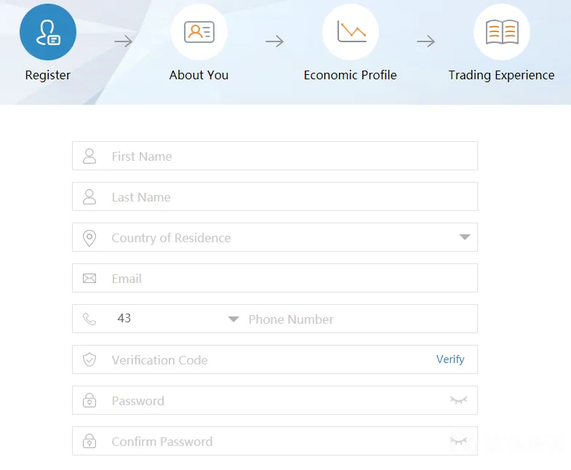Image resolution: width=571 pixels, height=470 pixels.
Task: Go to the Economic Profile step label
Action: tap(351, 75)
